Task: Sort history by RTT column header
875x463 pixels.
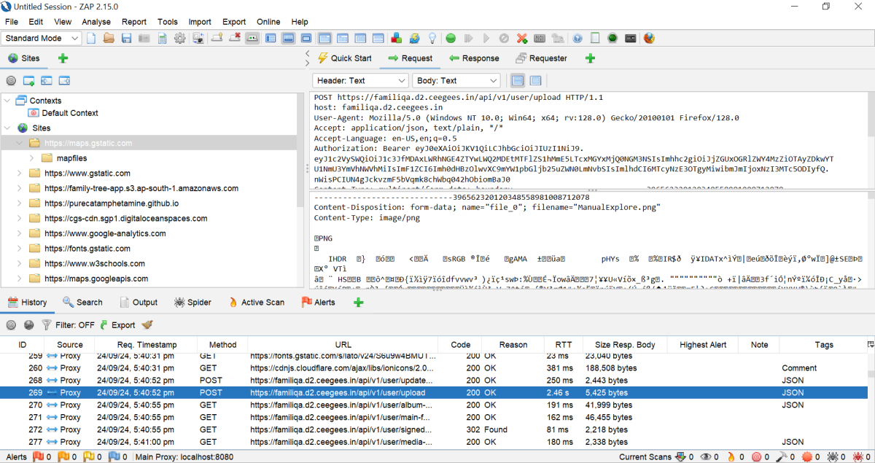Action: coord(564,345)
